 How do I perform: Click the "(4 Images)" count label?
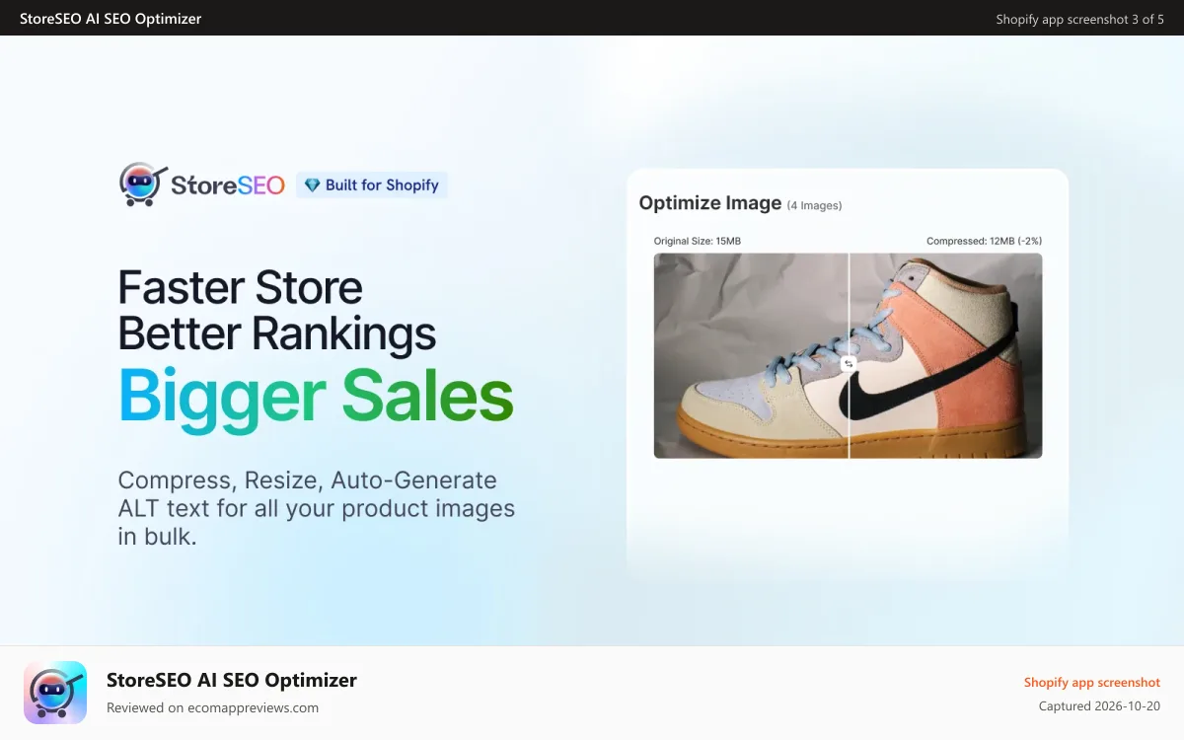(x=814, y=205)
